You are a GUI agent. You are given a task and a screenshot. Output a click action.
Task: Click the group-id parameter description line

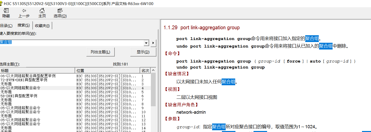[x=247, y=127]
